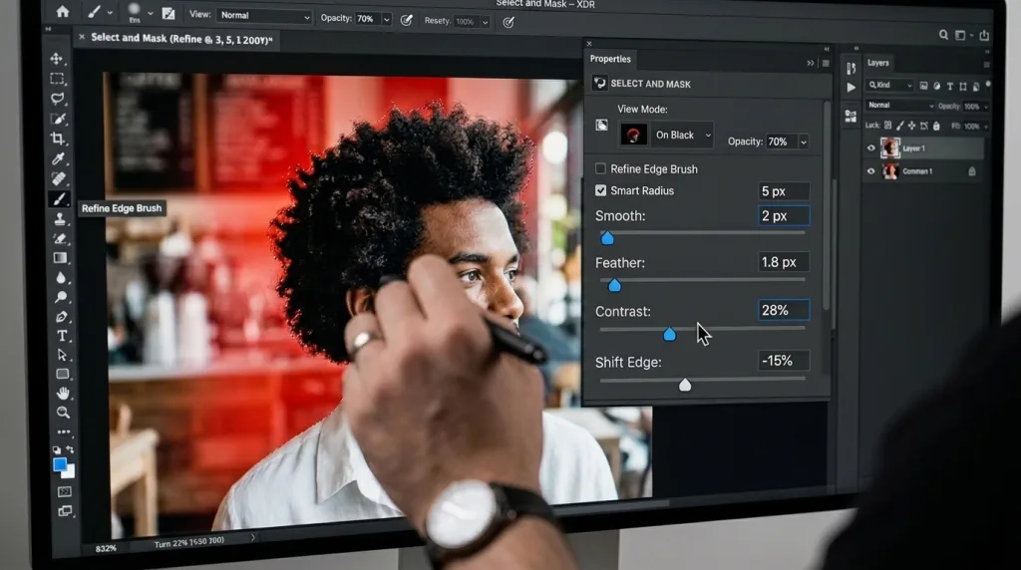Filter layers by pixel image icon

tap(924, 86)
